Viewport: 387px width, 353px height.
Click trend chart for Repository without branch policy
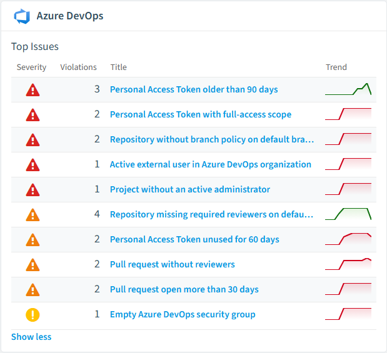[x=348, y=139]
